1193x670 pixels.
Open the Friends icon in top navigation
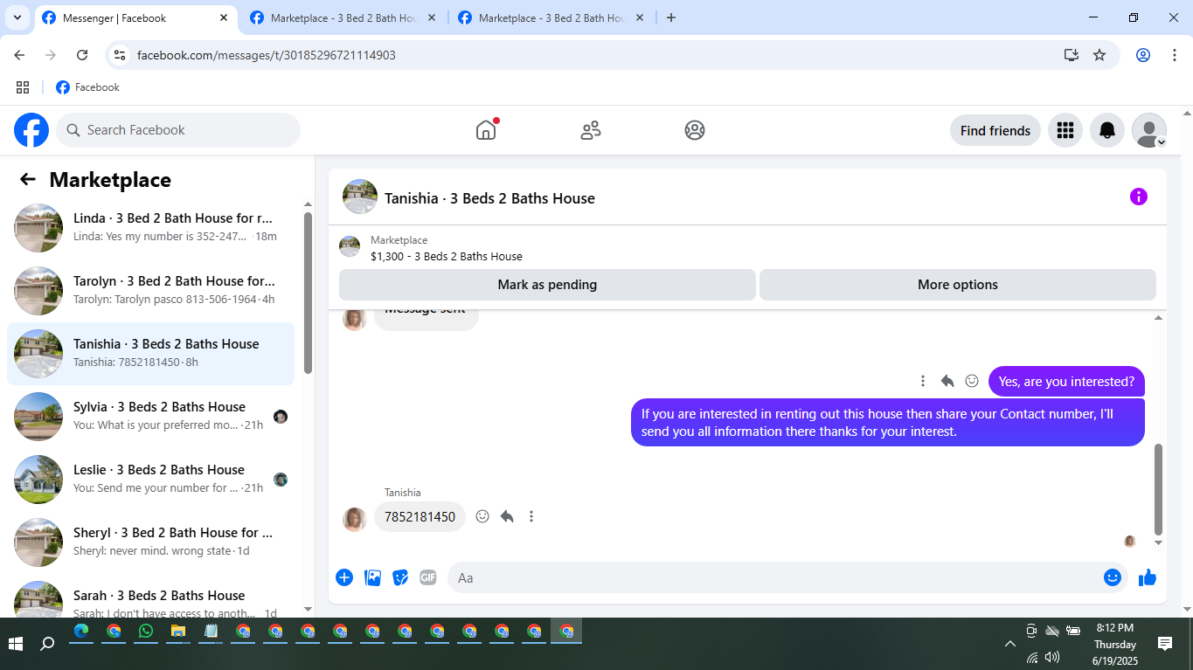pos(591,130)
